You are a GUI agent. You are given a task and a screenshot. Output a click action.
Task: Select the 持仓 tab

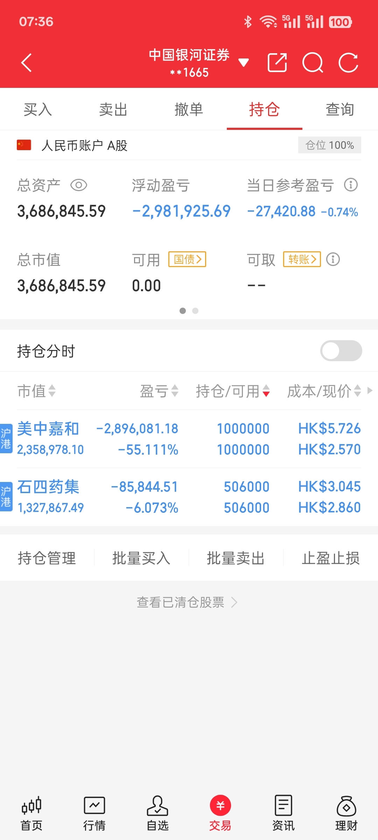click(x=265, y=110)
